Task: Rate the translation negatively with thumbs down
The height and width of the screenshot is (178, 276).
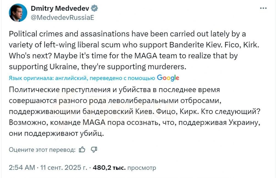Action: [x=94, y=150]
